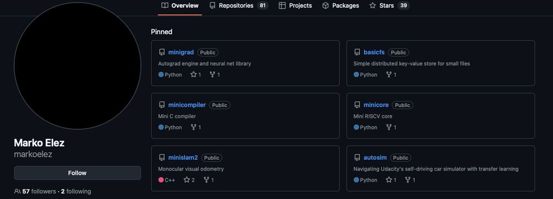Click 'Simple distributed key-value store' description

(x=411, y=64)
